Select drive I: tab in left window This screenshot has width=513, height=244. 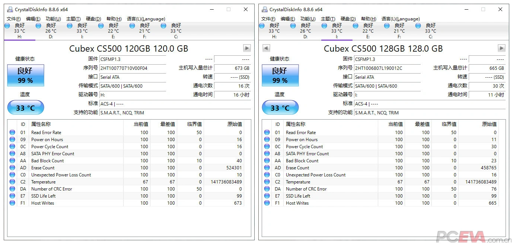coord(82,31)
